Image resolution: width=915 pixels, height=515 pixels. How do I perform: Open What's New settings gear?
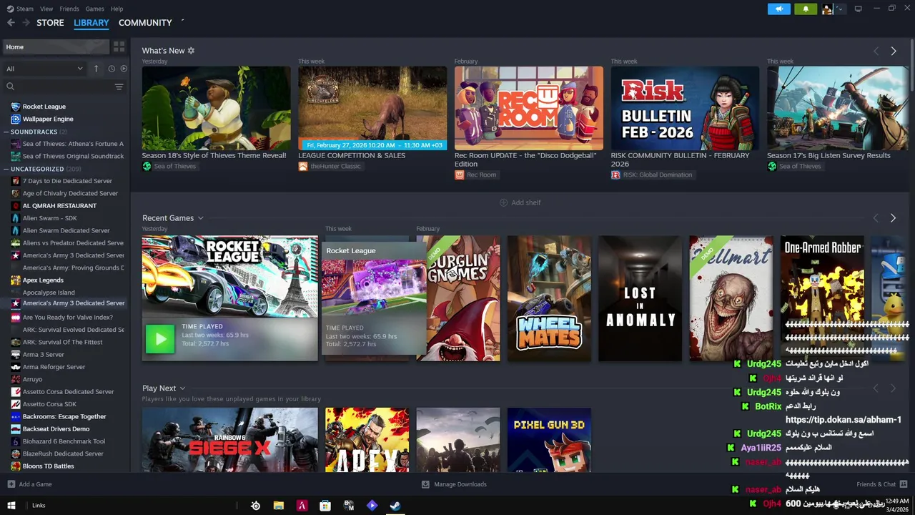pyautogui.click(x=191, y=51)
